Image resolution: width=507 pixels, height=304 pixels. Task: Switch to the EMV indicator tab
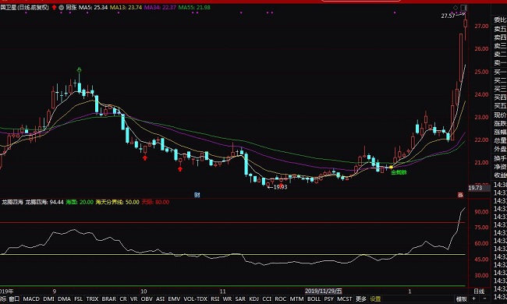tap(174, 299)
